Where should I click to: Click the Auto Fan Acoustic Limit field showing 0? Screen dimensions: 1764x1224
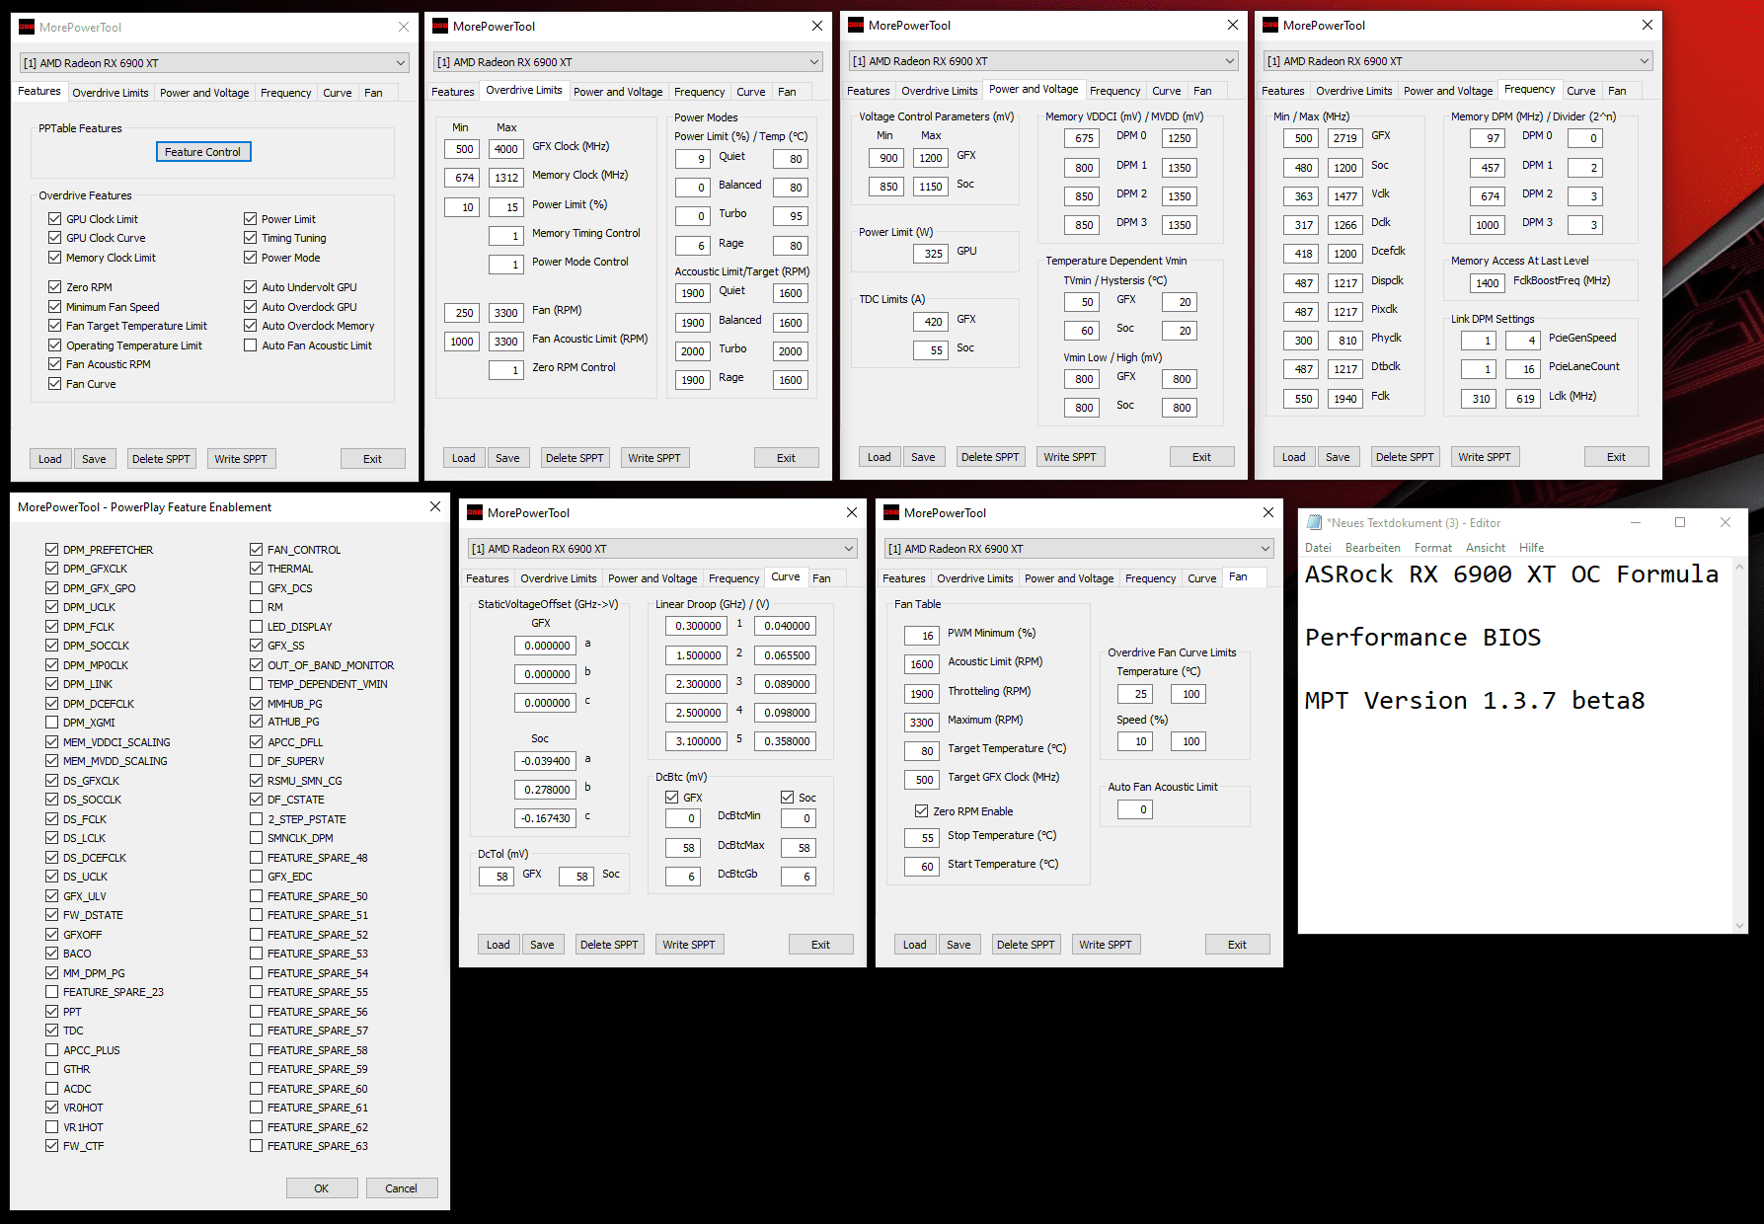tap(1135, 809)
